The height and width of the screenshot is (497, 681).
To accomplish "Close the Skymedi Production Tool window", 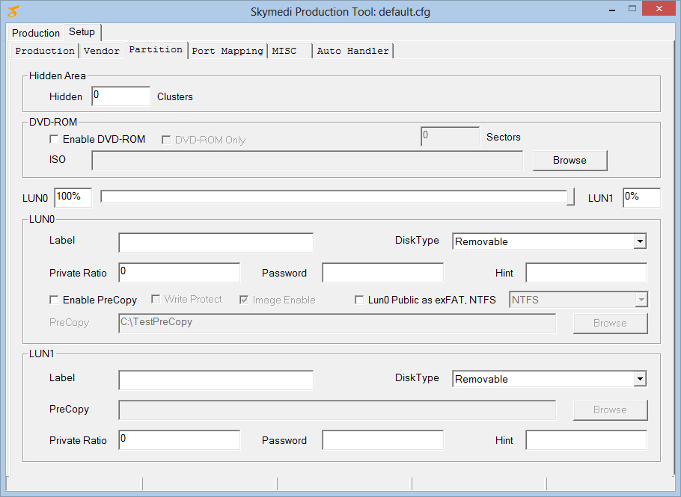I will [x=658, y=10].
